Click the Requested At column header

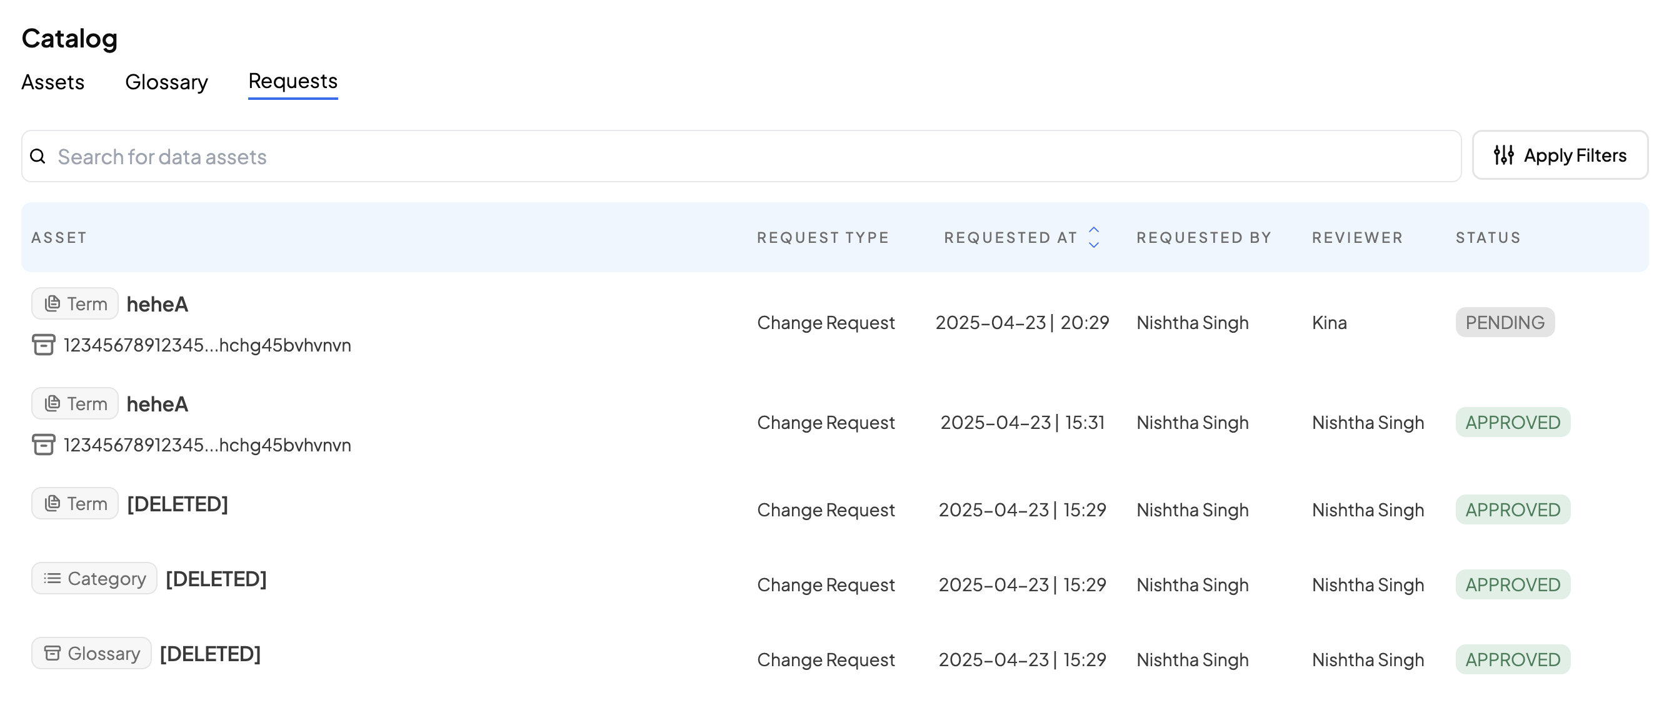click(1010, 238)
